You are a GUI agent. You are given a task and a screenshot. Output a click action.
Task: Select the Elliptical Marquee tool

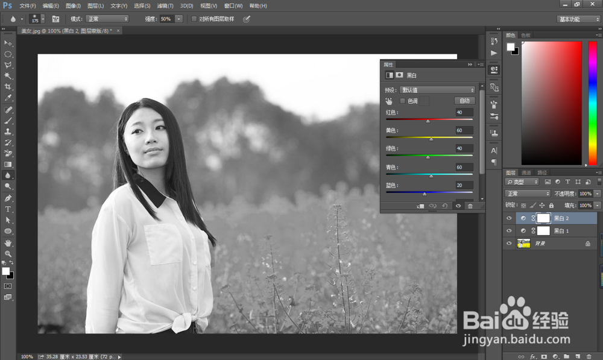point(8,54)
